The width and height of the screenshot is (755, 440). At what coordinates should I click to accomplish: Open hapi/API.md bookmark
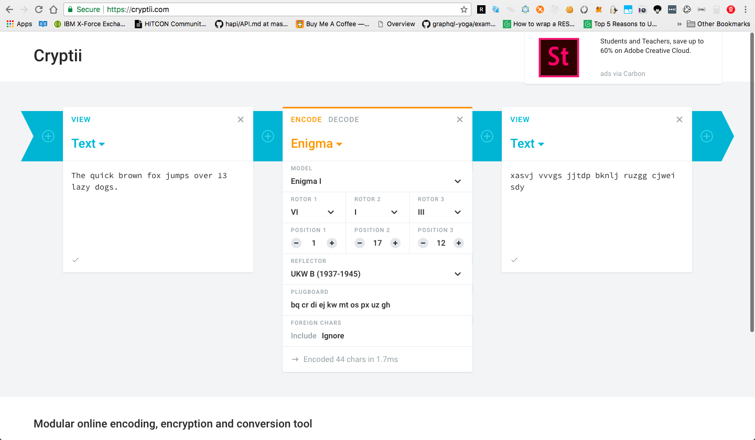click(x=252, y=24)
